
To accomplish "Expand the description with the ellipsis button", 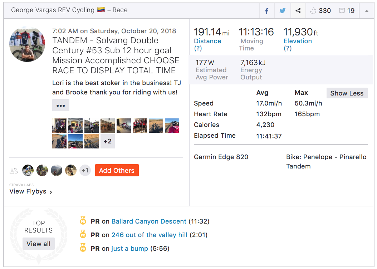I will [61, 106].
